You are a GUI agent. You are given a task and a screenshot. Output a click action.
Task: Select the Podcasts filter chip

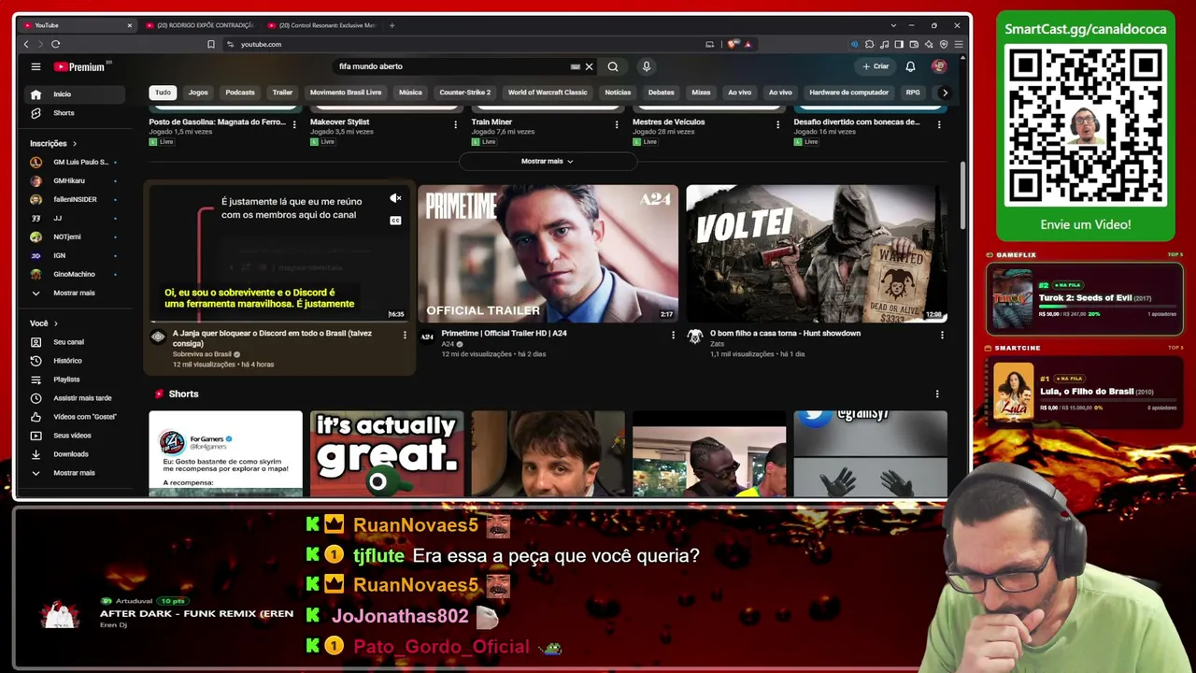pyautogui.click(x=240, y=93)
